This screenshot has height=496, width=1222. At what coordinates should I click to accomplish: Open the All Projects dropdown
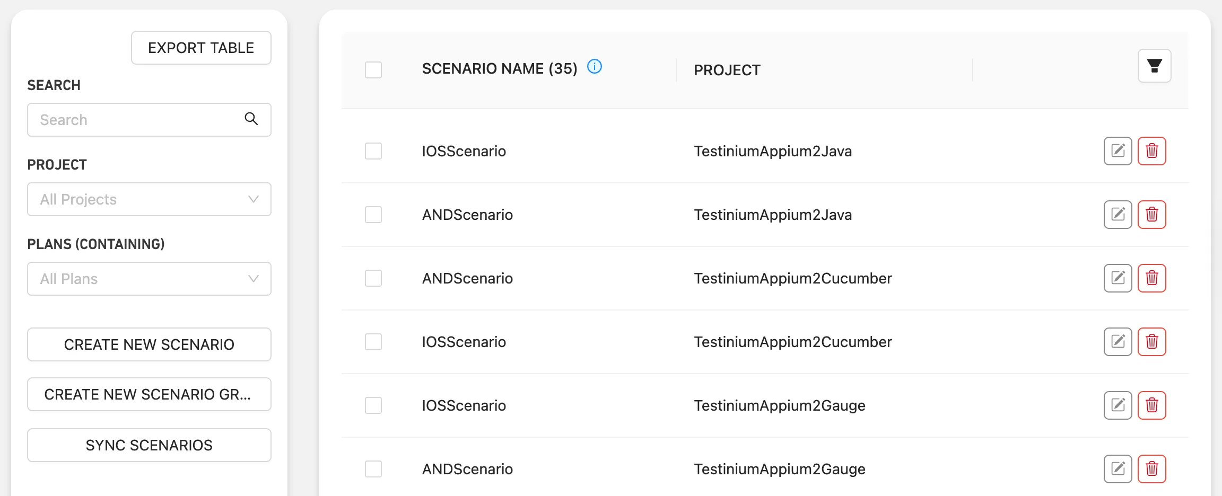click(x=149, y=199)
